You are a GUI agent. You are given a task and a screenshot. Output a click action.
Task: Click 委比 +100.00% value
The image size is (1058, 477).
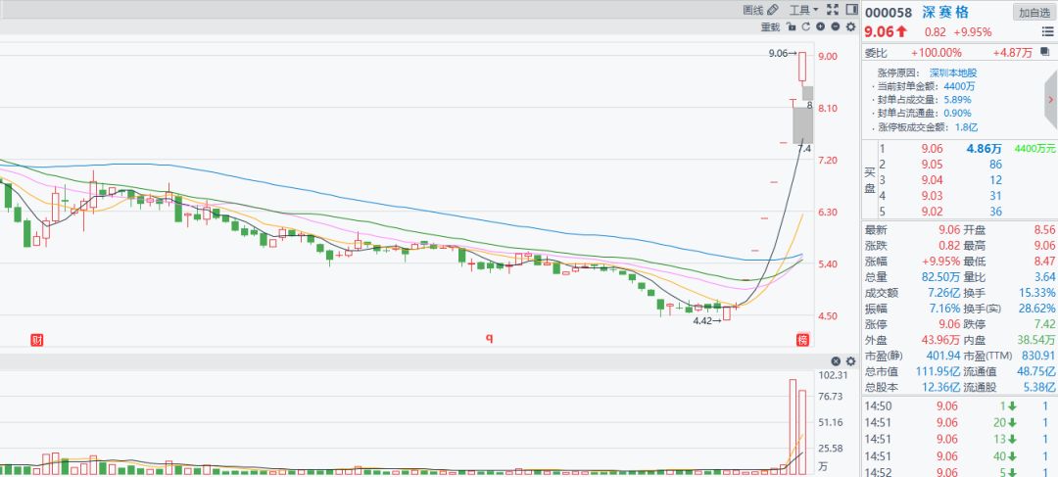[x=936, y=53]
